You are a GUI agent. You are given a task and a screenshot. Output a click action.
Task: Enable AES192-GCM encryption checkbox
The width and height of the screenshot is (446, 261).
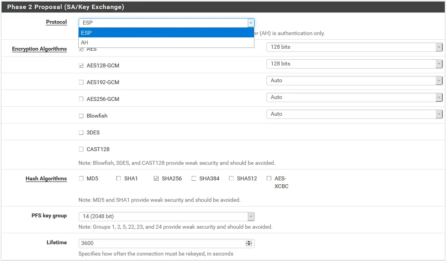pyautogui.click(x=81, y=83)
